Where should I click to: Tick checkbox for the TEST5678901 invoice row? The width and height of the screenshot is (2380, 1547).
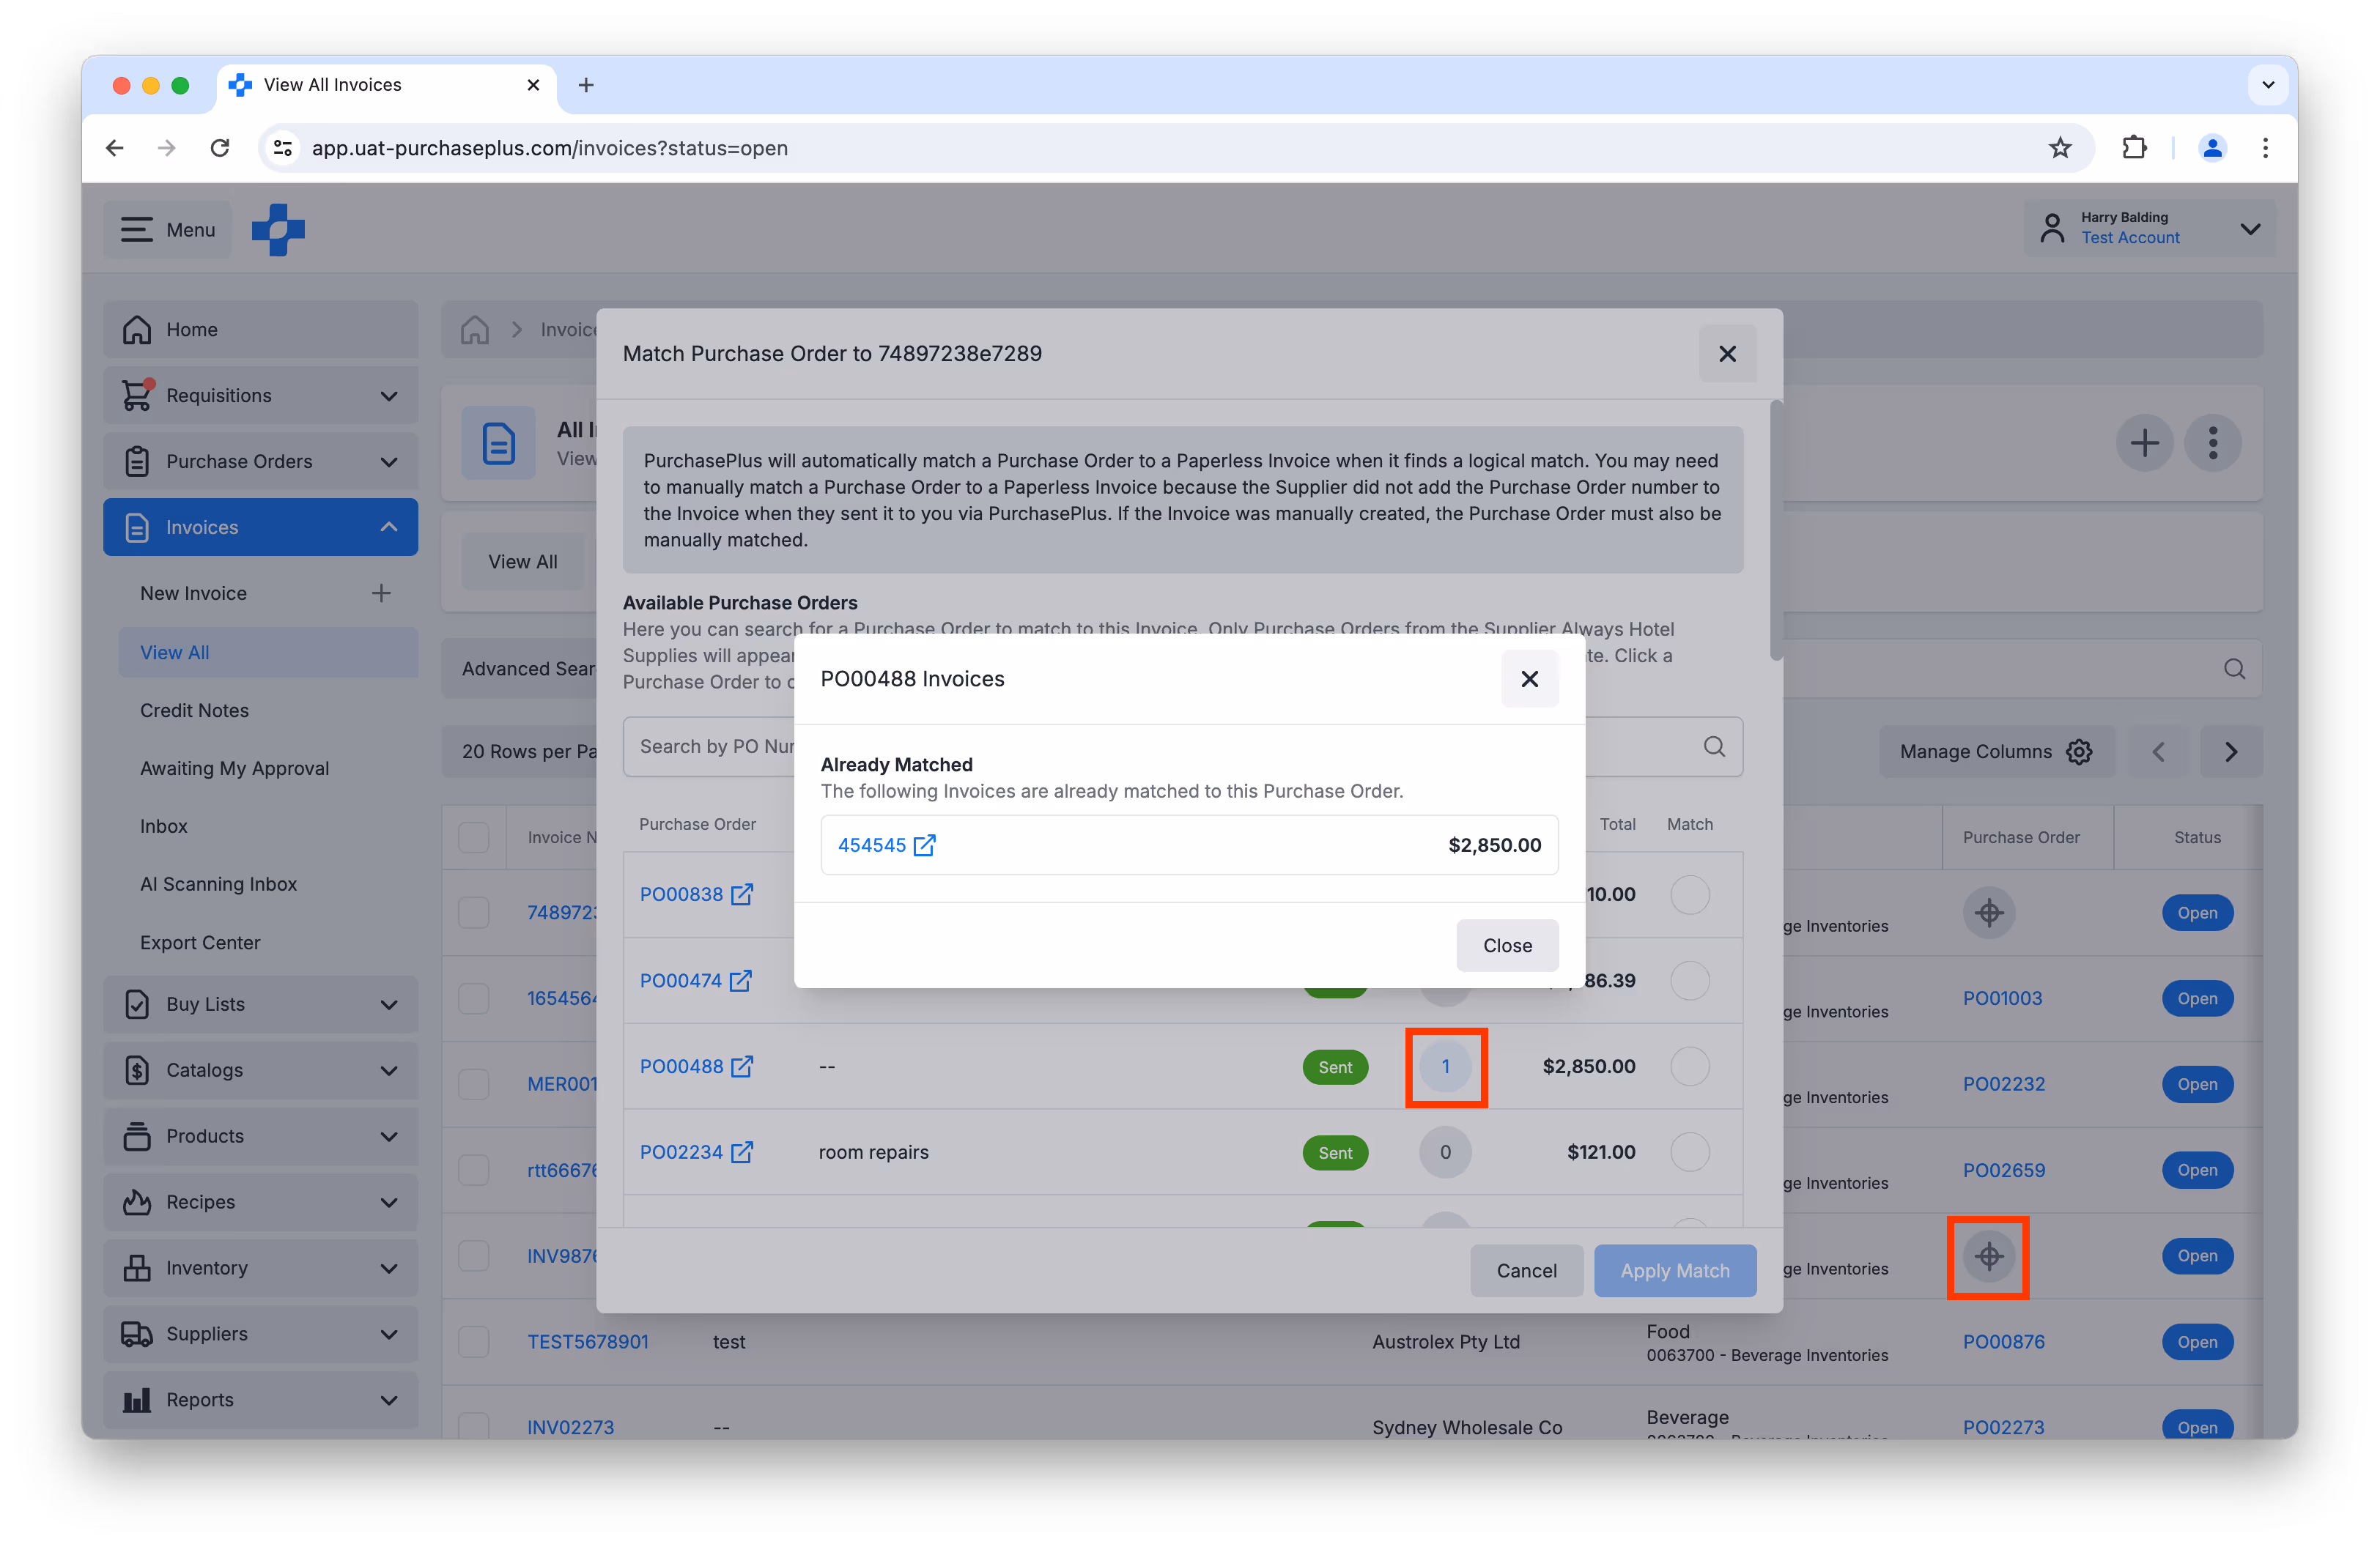click(473, 1342)
